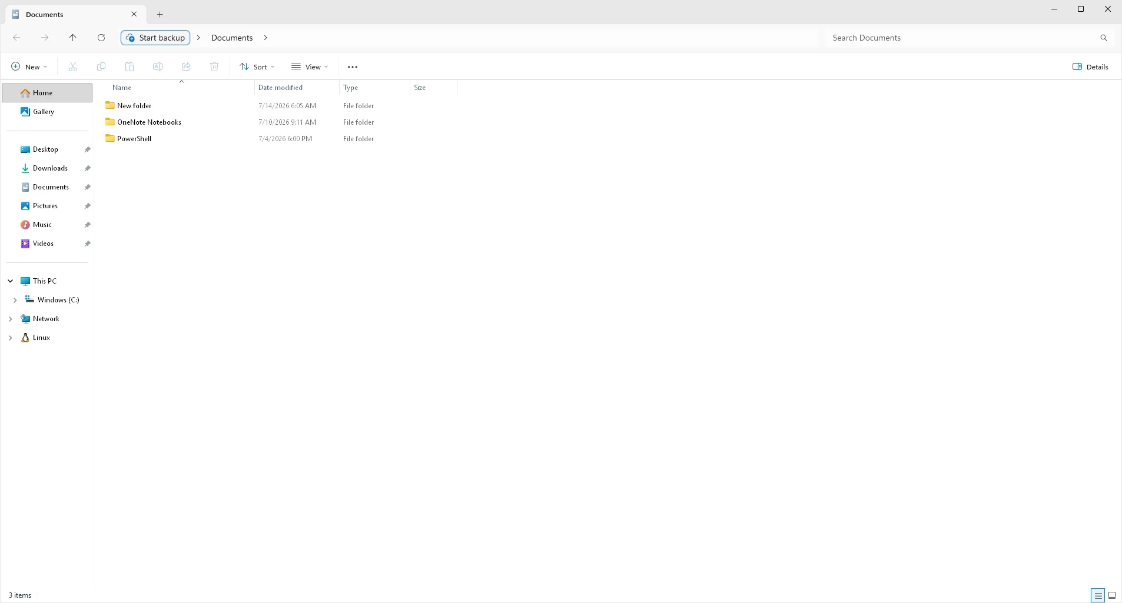Click the 3 items status text

pyautogui.click(x=20, y=595)
